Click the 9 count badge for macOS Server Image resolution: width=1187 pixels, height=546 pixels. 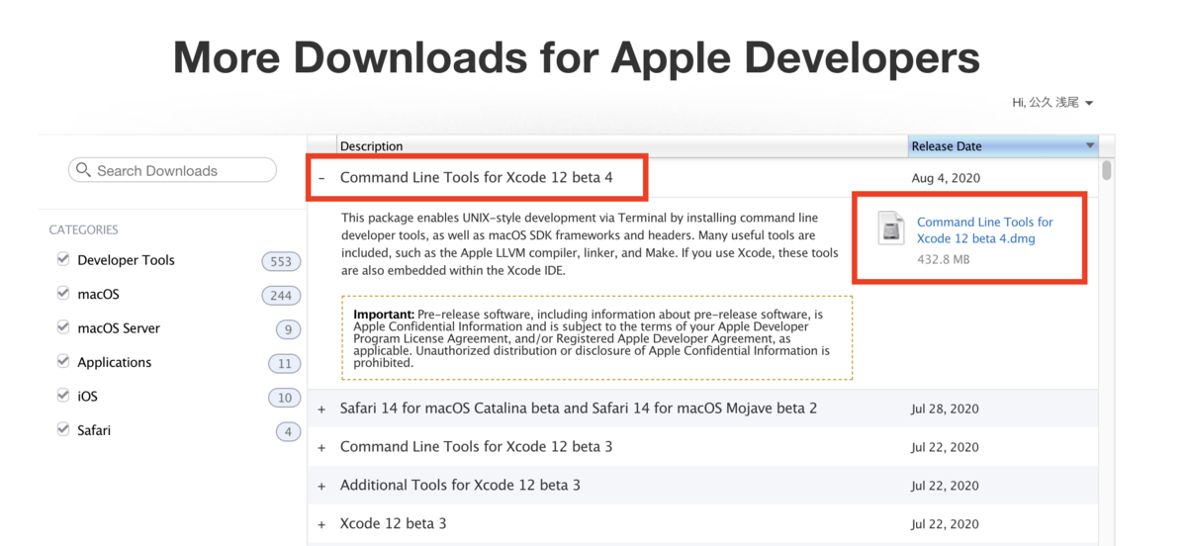pyautogui.click(x=288, y=329)
